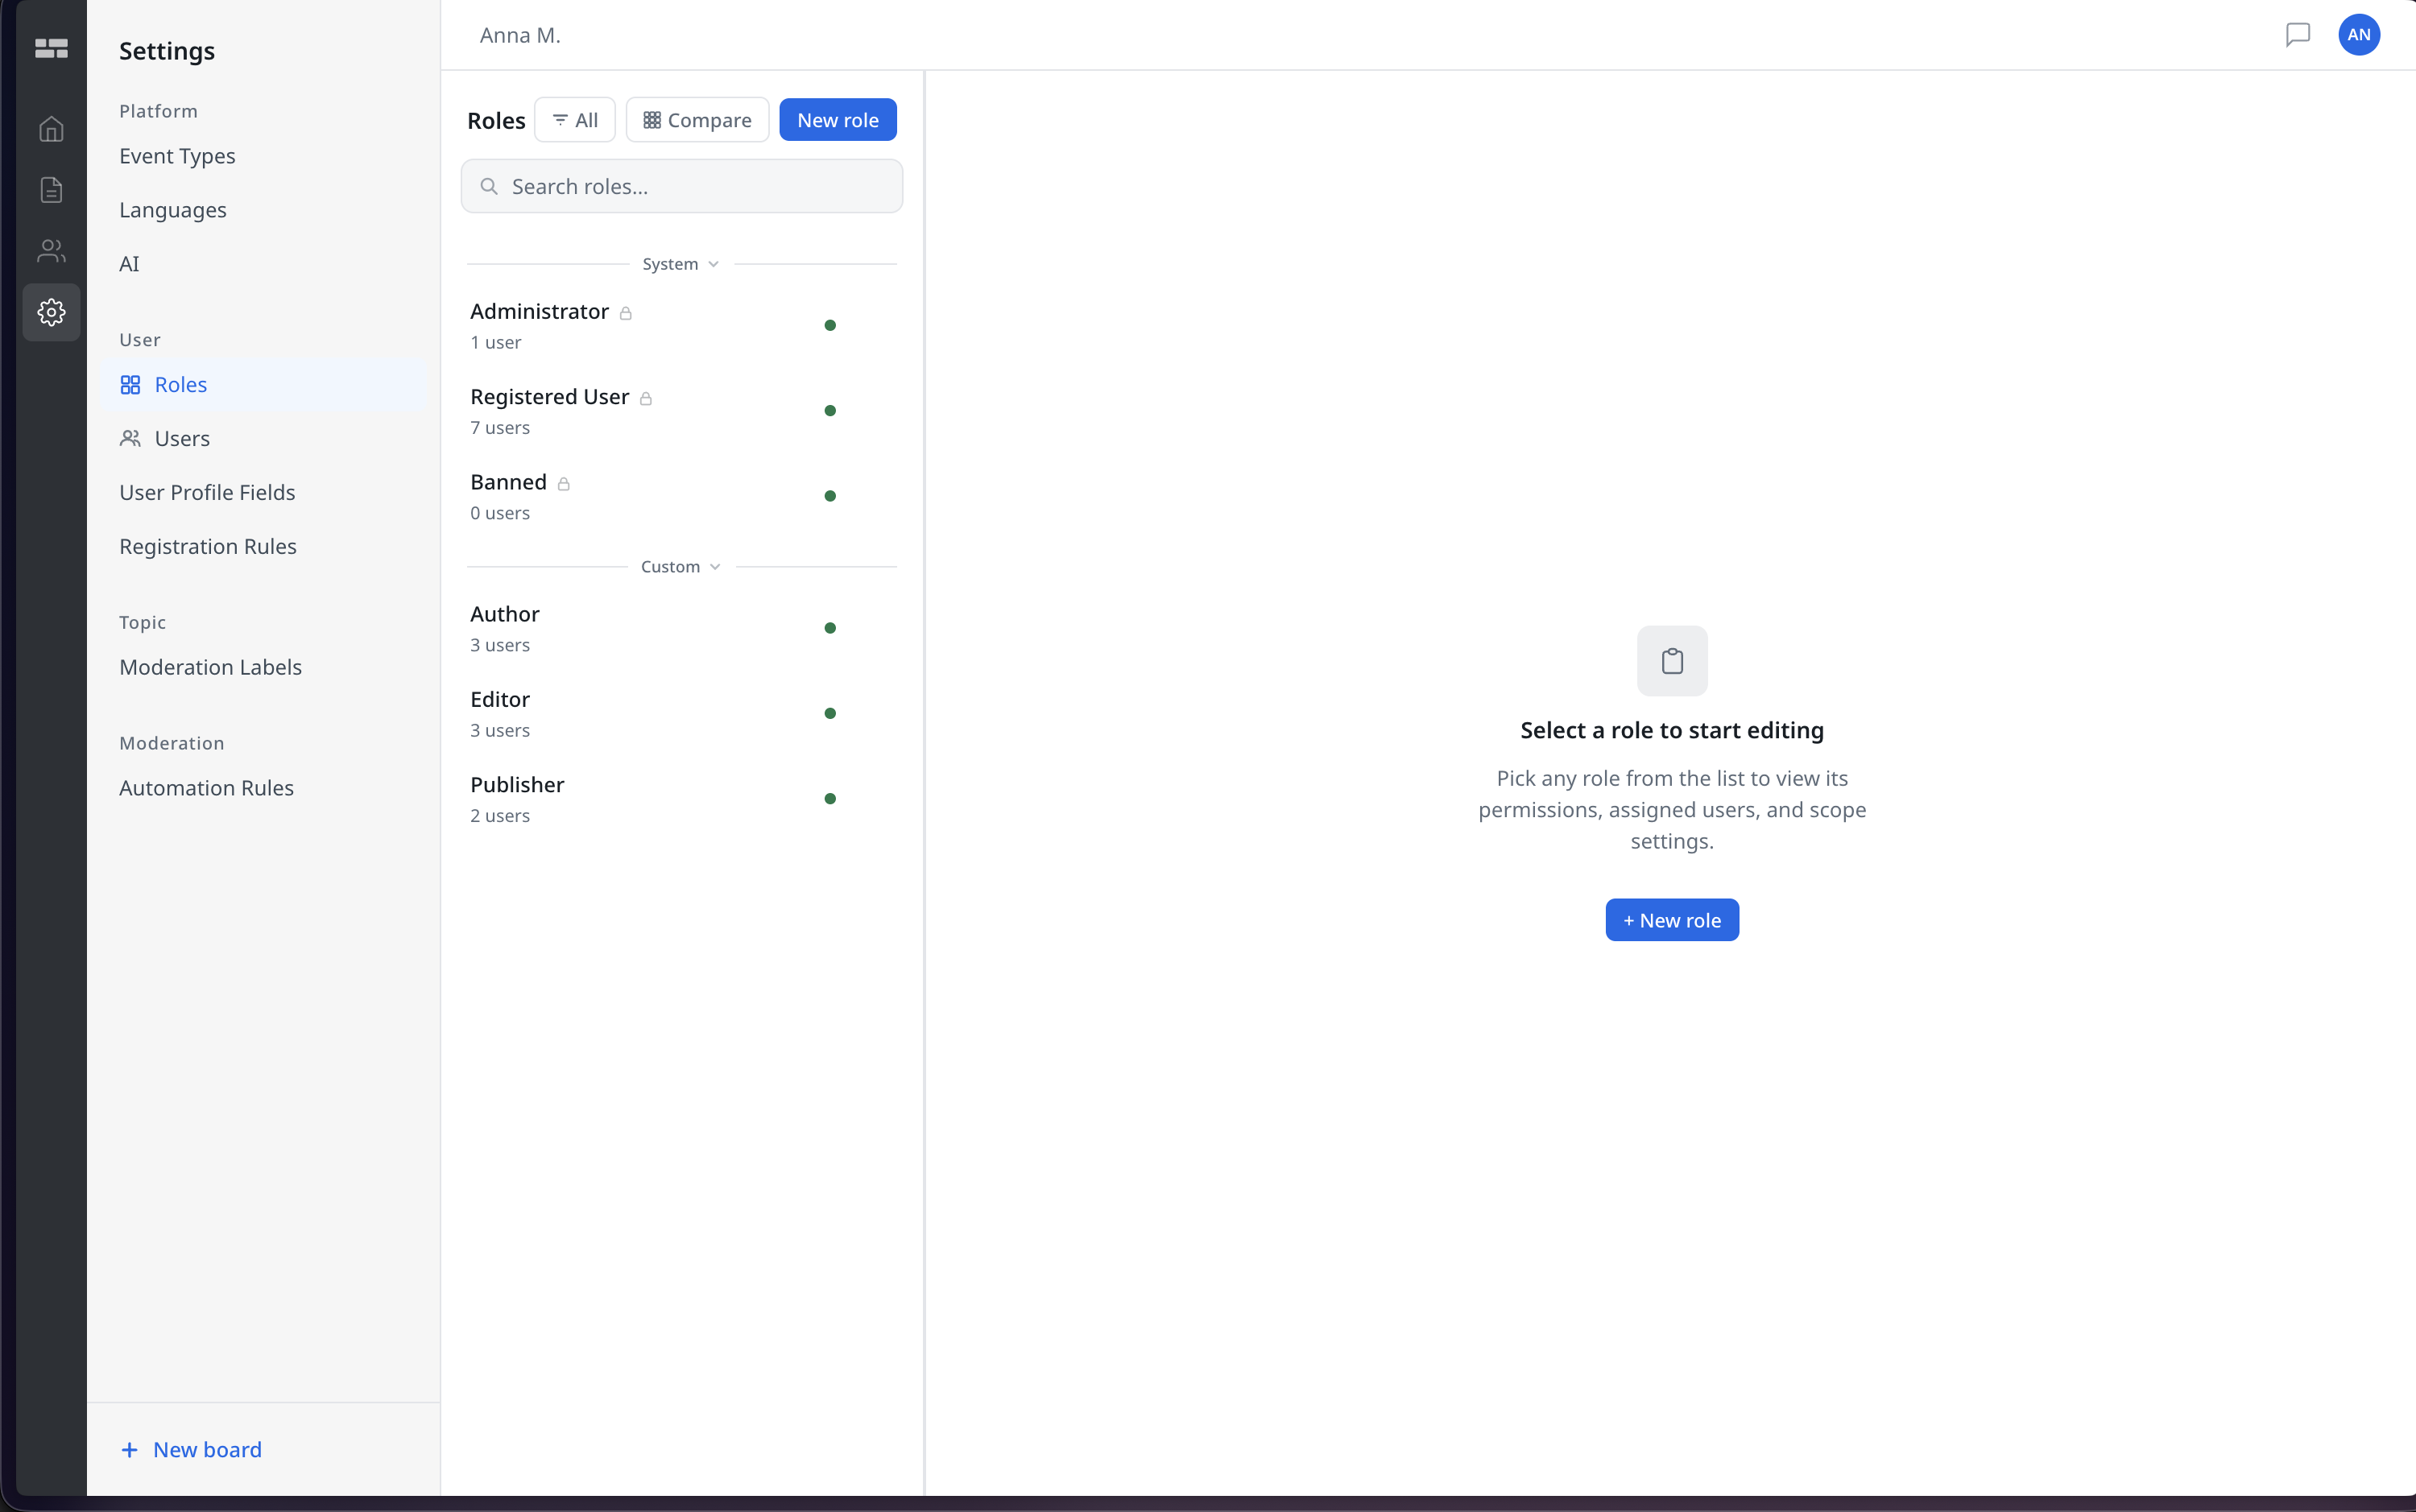Viewport: 2416px width, 1512px height.
Task: Click the + New role button in the empty state
Action: tap(1672, 920)
